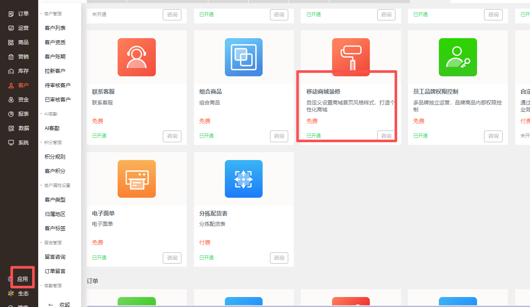530x307 pixels.
Task: Open the 商品 section icon in sidebar
Action: pyautogui.click(x=11, y=42)
